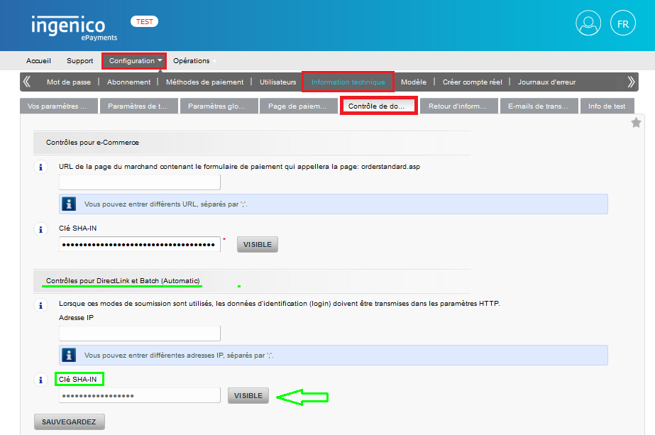Click the info icon next to the merchant URL field
The image size is (655, 435).
coord(40,168)
